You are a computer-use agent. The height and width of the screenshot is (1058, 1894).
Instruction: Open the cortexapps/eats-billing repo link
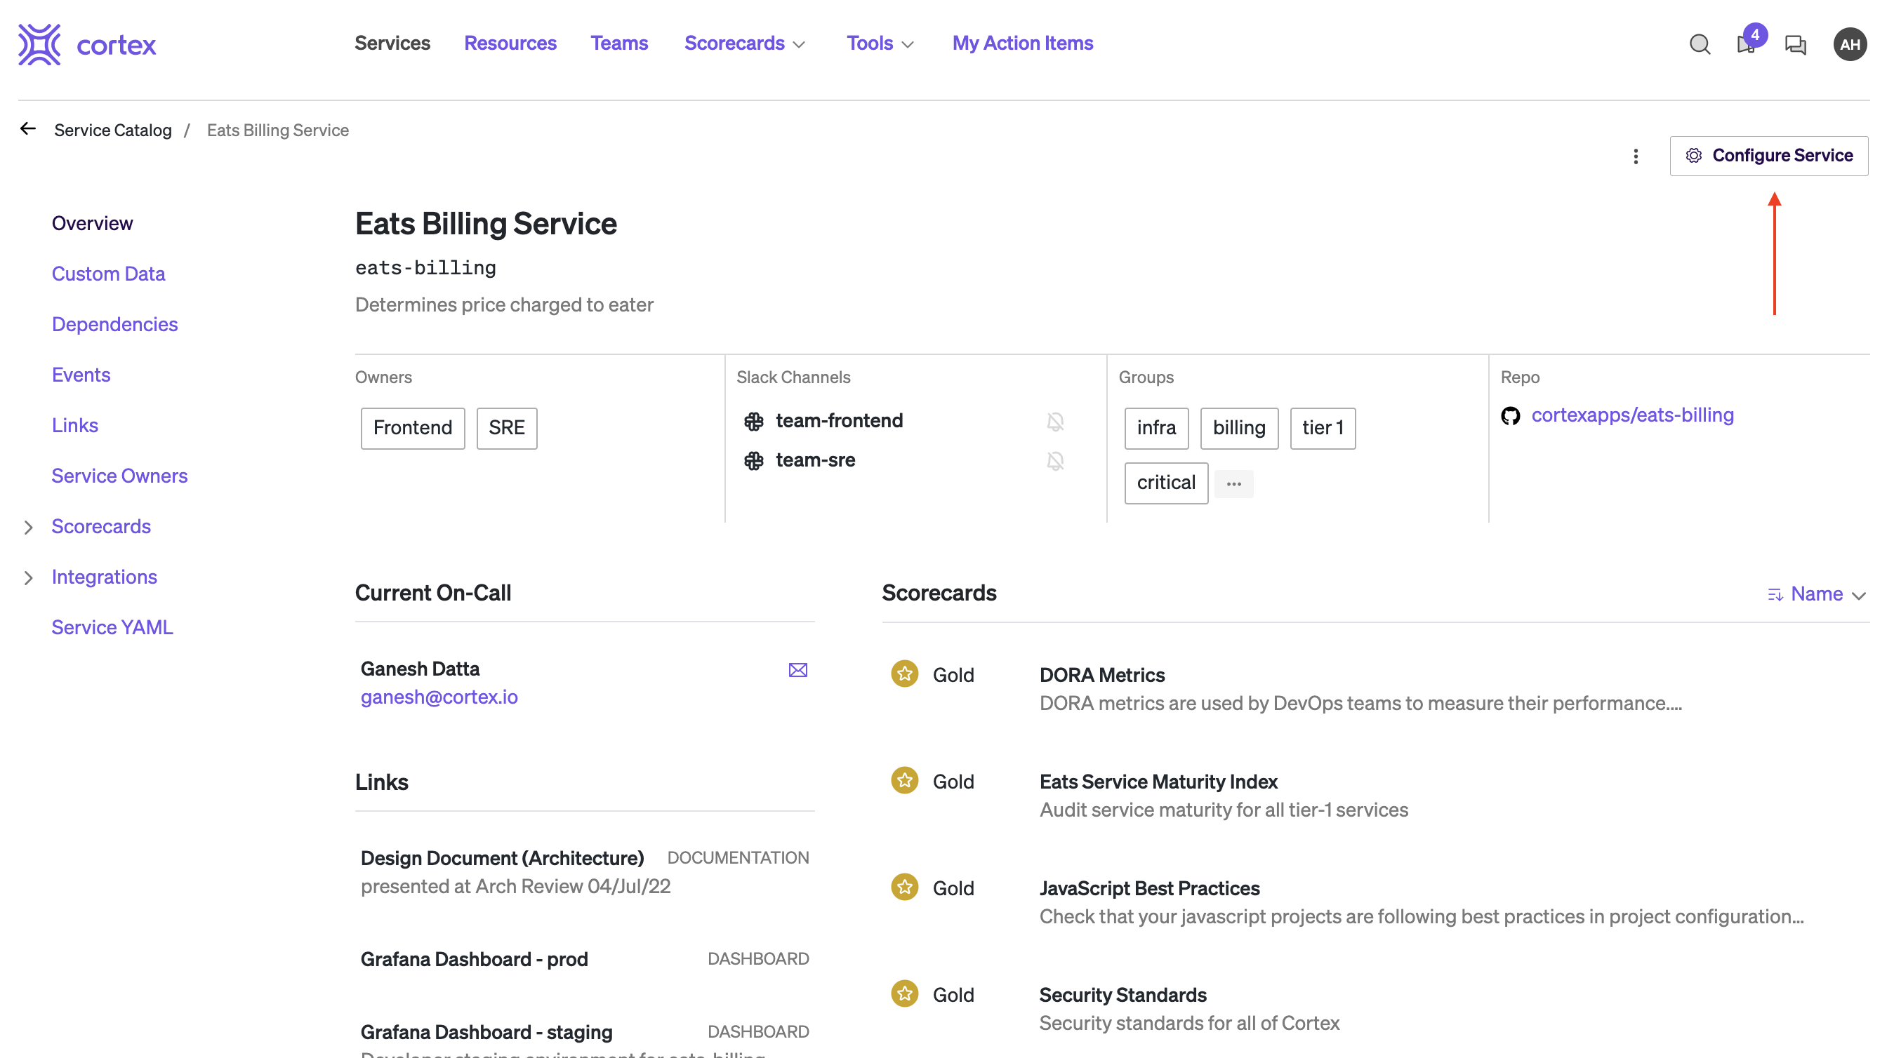pos(1632,415)
